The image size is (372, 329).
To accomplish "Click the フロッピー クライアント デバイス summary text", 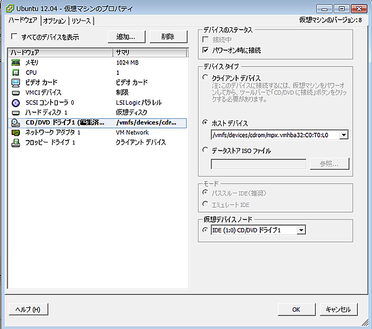I will [x=141, y=143].
